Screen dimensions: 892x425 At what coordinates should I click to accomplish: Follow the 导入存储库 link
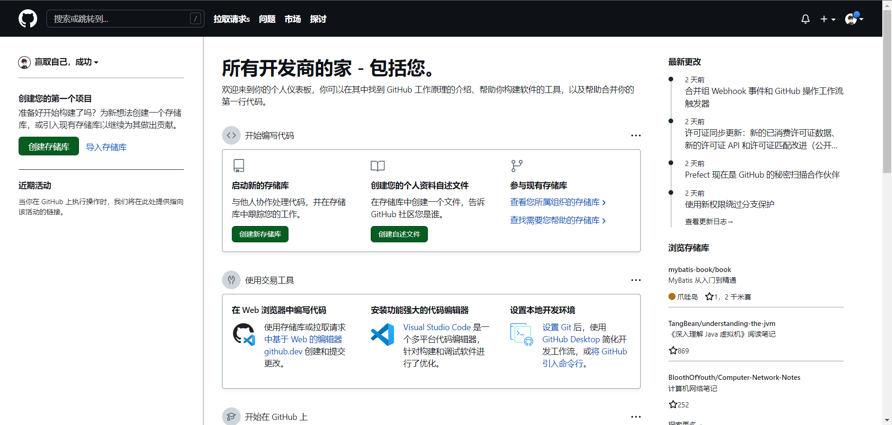pyautogui.click(x=106, y=147)
